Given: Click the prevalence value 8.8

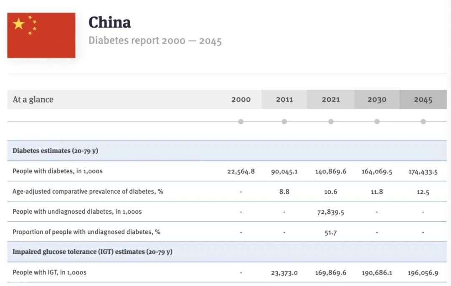Looking at the screenshot, I should [x=284, y=192].
